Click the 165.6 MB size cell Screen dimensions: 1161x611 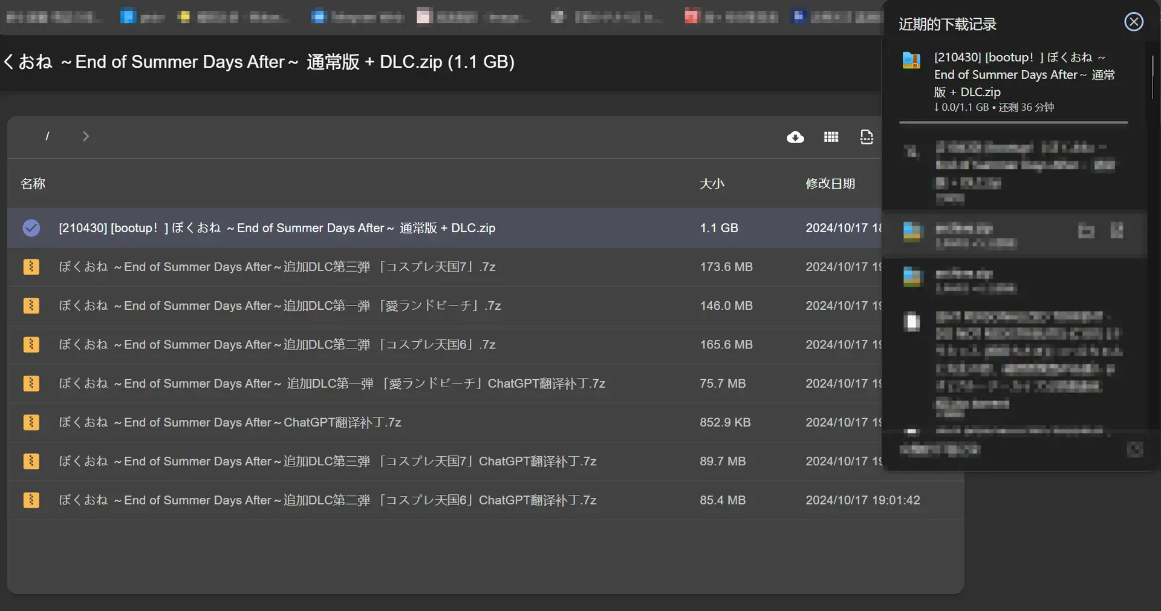tap(726, 344)
